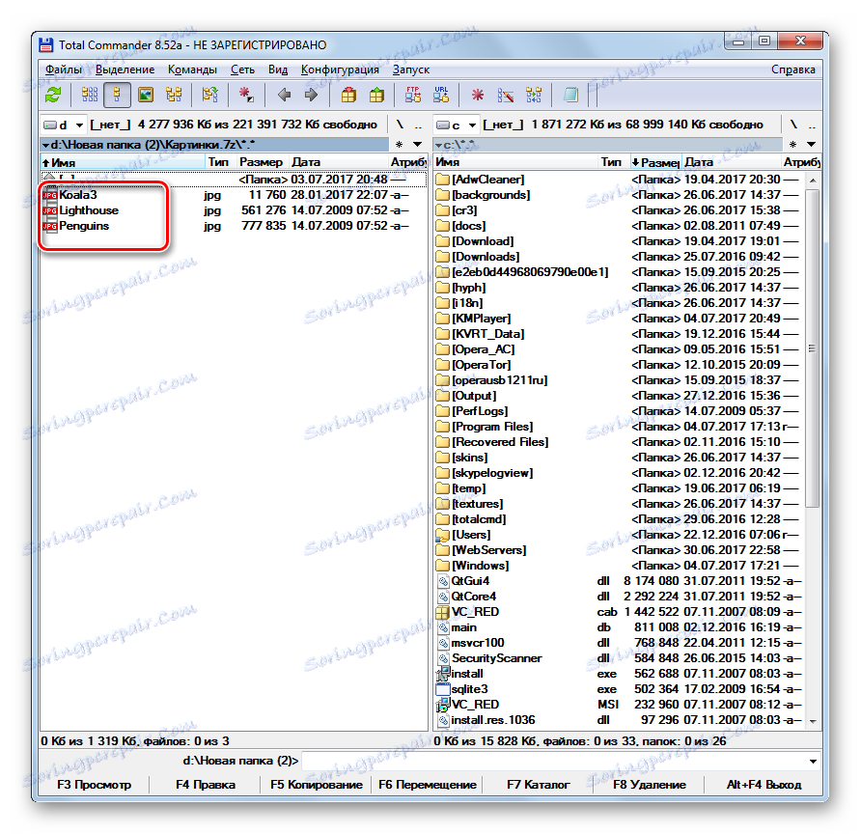Open left panel directory hotlist asterisk
Image resolution: width=861 pixels, height=834 pixels.
click(400, 145)
